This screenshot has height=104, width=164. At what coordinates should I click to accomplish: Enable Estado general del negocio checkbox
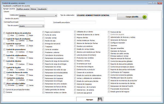point(109,92)
